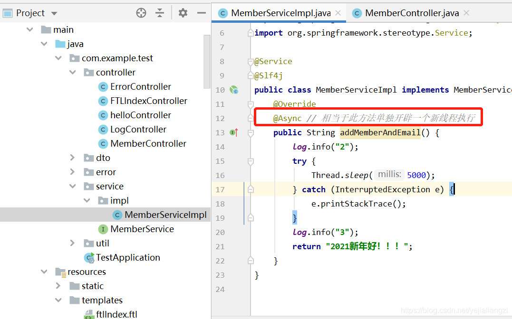Click the MemberServiceImpl.java tab class icon
Image resolution: width=512 pixels, height=319 pixels.
pyautogui.click(x=222, y=13)
